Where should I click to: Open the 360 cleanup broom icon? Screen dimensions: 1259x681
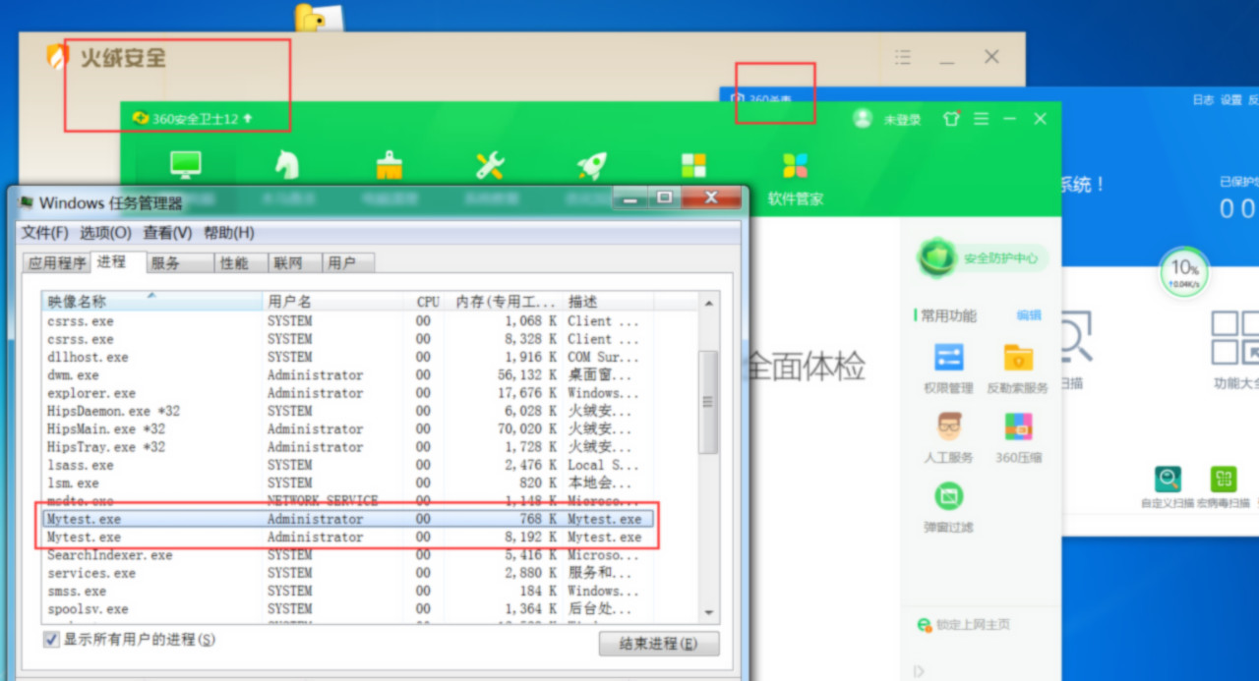click(x=390, y=165)
